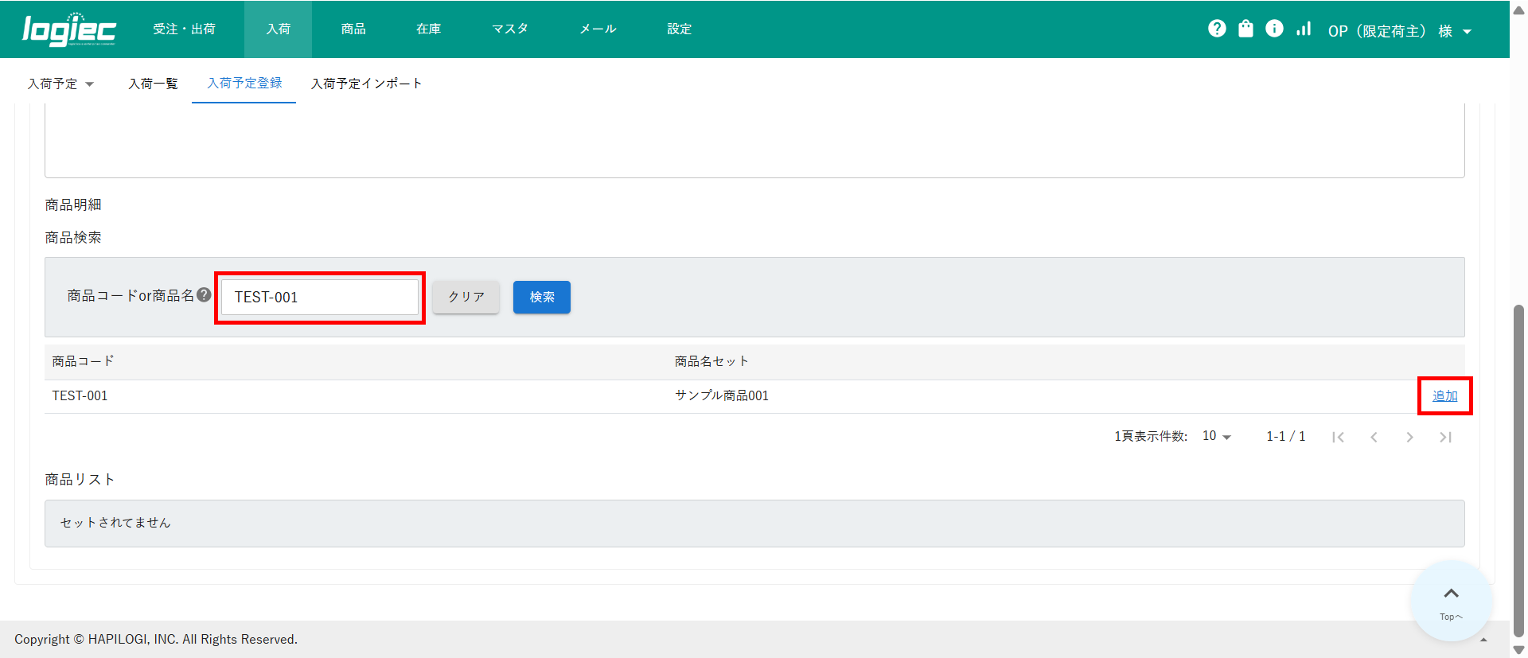This screenshot has height=658, width=1528.
Task: Click help icon beside 商品コードor商品名 label
Action: click(x=205, y=295)
